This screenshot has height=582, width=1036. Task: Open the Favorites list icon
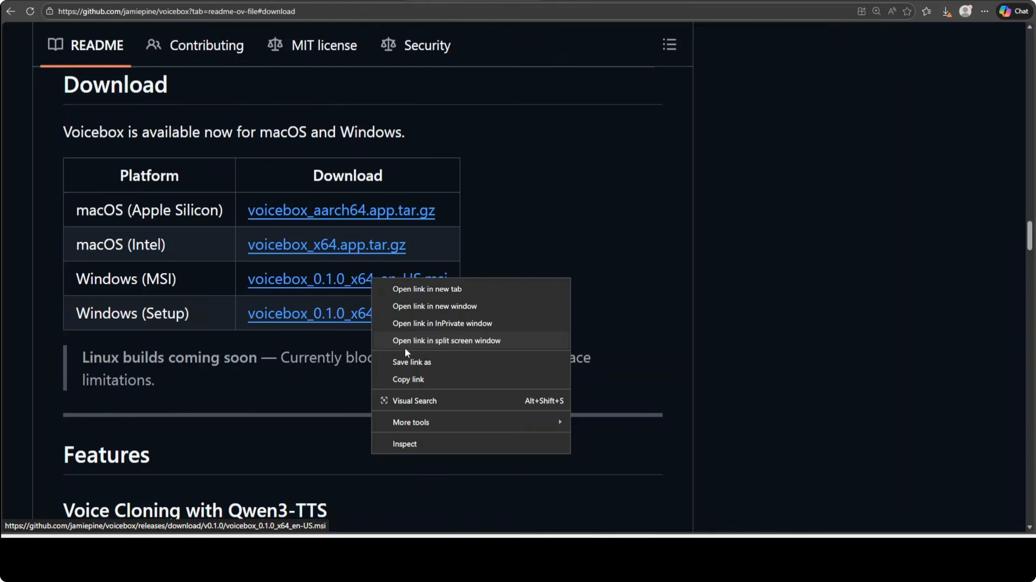pos(926,11)
